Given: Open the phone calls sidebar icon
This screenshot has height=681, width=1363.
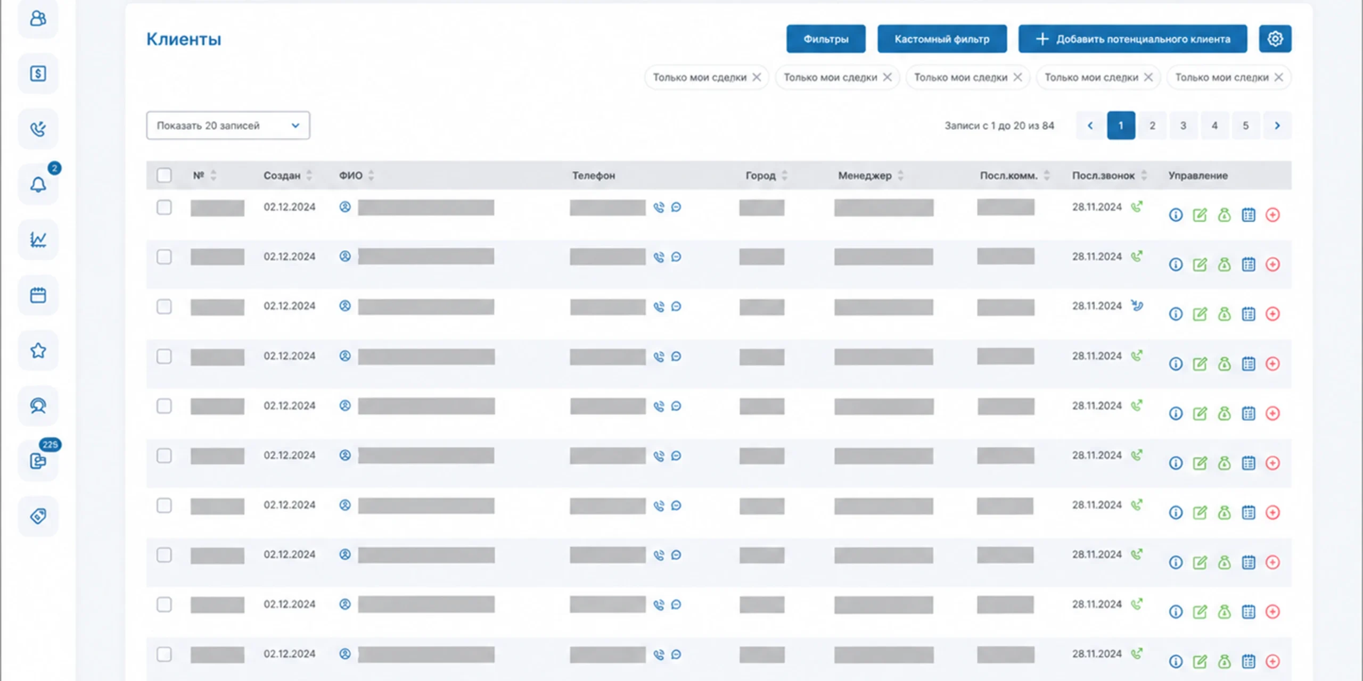Looking at the screenshot, I should 38,129.
